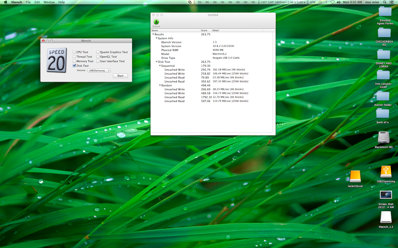Viewport: 398px width, 248px height.
Task: Collapse the Random disclosure triangle
Action: pyautogui.click(x=160, y=85)
